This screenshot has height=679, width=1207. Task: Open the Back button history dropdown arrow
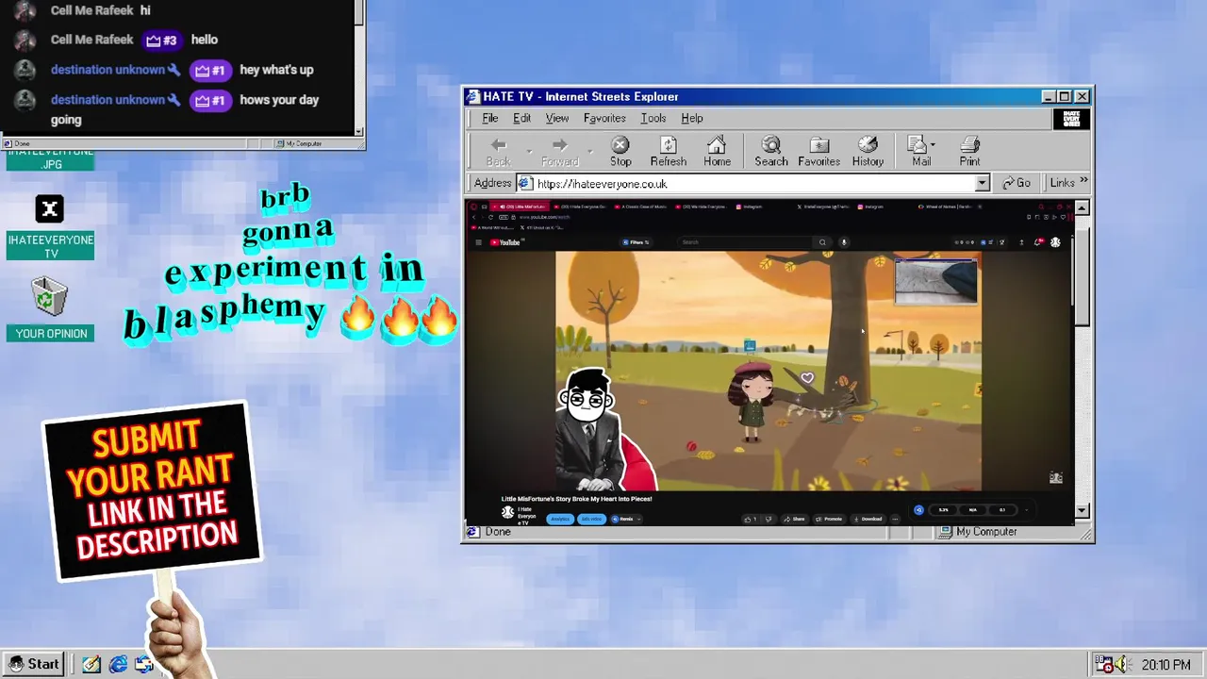point(529,149)
